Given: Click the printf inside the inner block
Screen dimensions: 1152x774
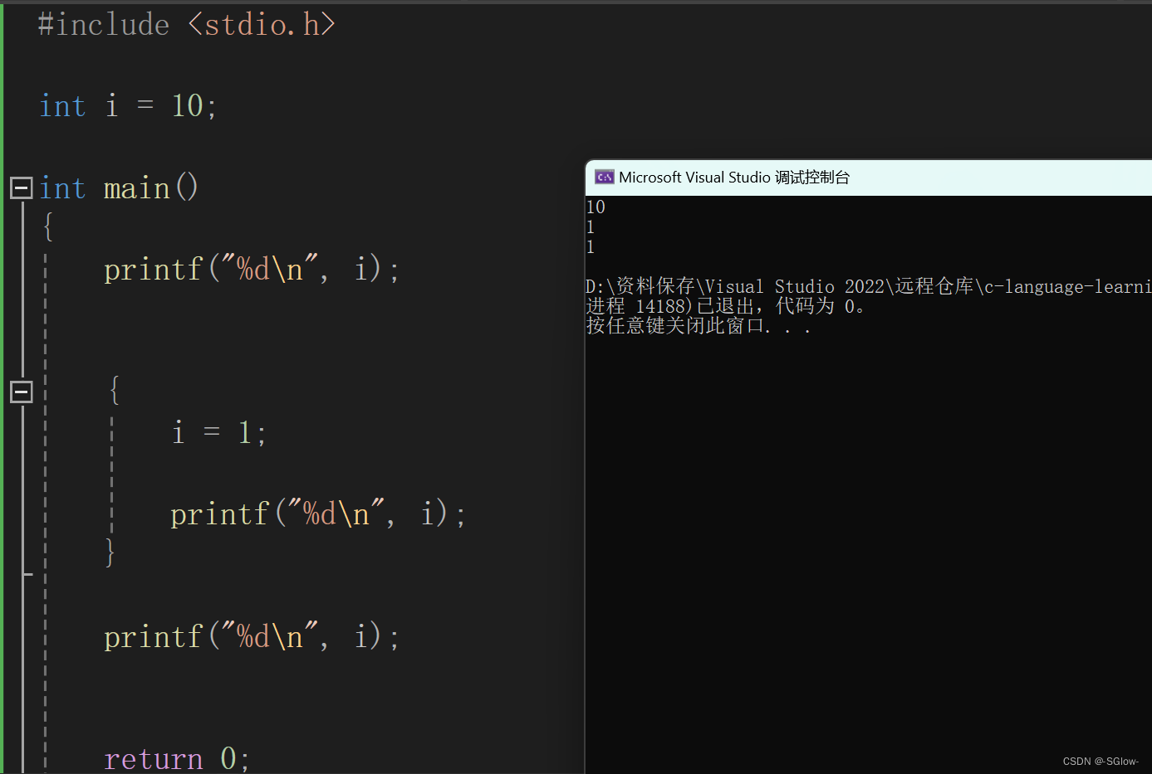Looking at the screenshot, I should (318, 514).
